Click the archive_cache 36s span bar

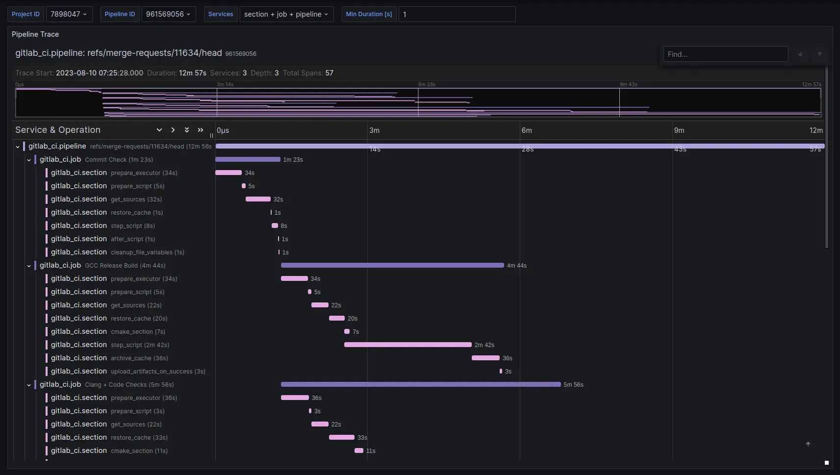[485, 358]
